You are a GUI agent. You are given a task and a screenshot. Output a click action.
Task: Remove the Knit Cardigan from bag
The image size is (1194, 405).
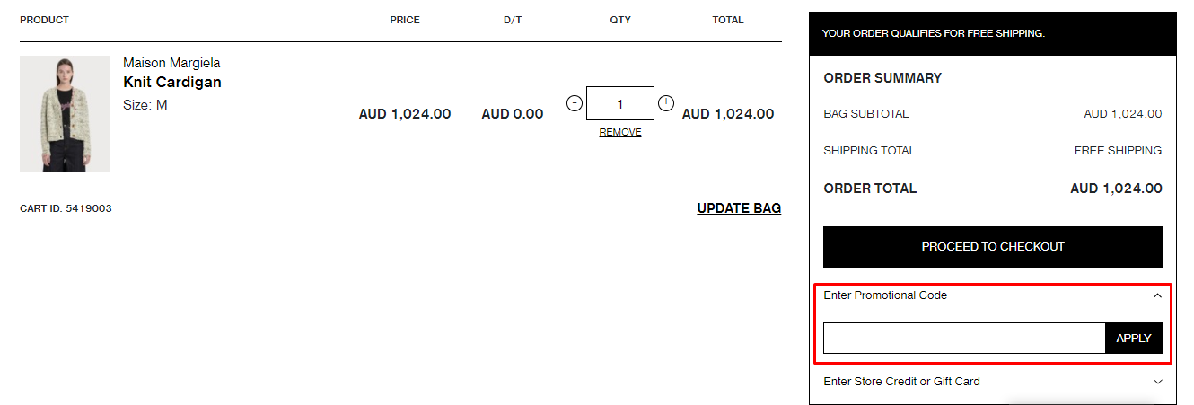pyautogui.click(x=620, y=132)
